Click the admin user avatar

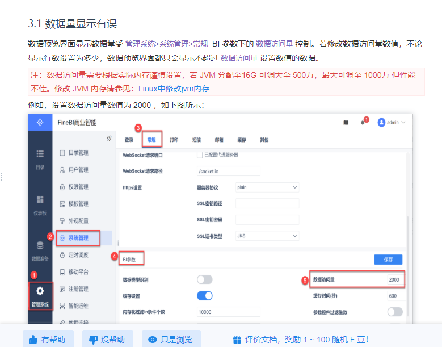(381, 123)
